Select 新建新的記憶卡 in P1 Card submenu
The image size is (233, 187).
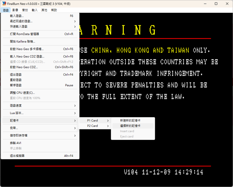[x=133, y=121]
